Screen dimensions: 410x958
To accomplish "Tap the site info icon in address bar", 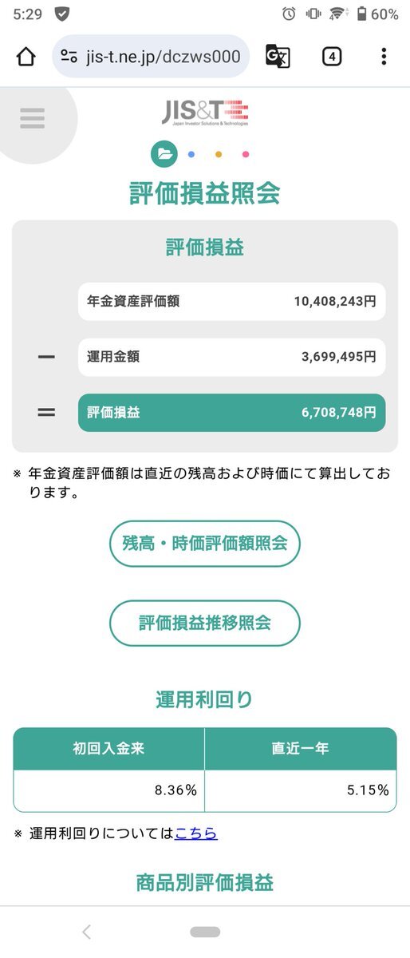I will pos(69,57).
